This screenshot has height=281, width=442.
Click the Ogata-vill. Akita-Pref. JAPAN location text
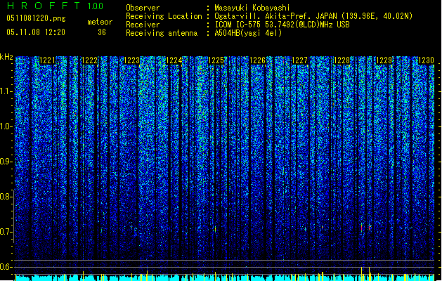tap(313, 16)
